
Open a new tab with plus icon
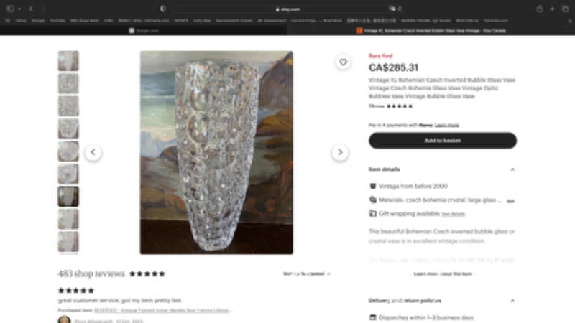[552, 9]
